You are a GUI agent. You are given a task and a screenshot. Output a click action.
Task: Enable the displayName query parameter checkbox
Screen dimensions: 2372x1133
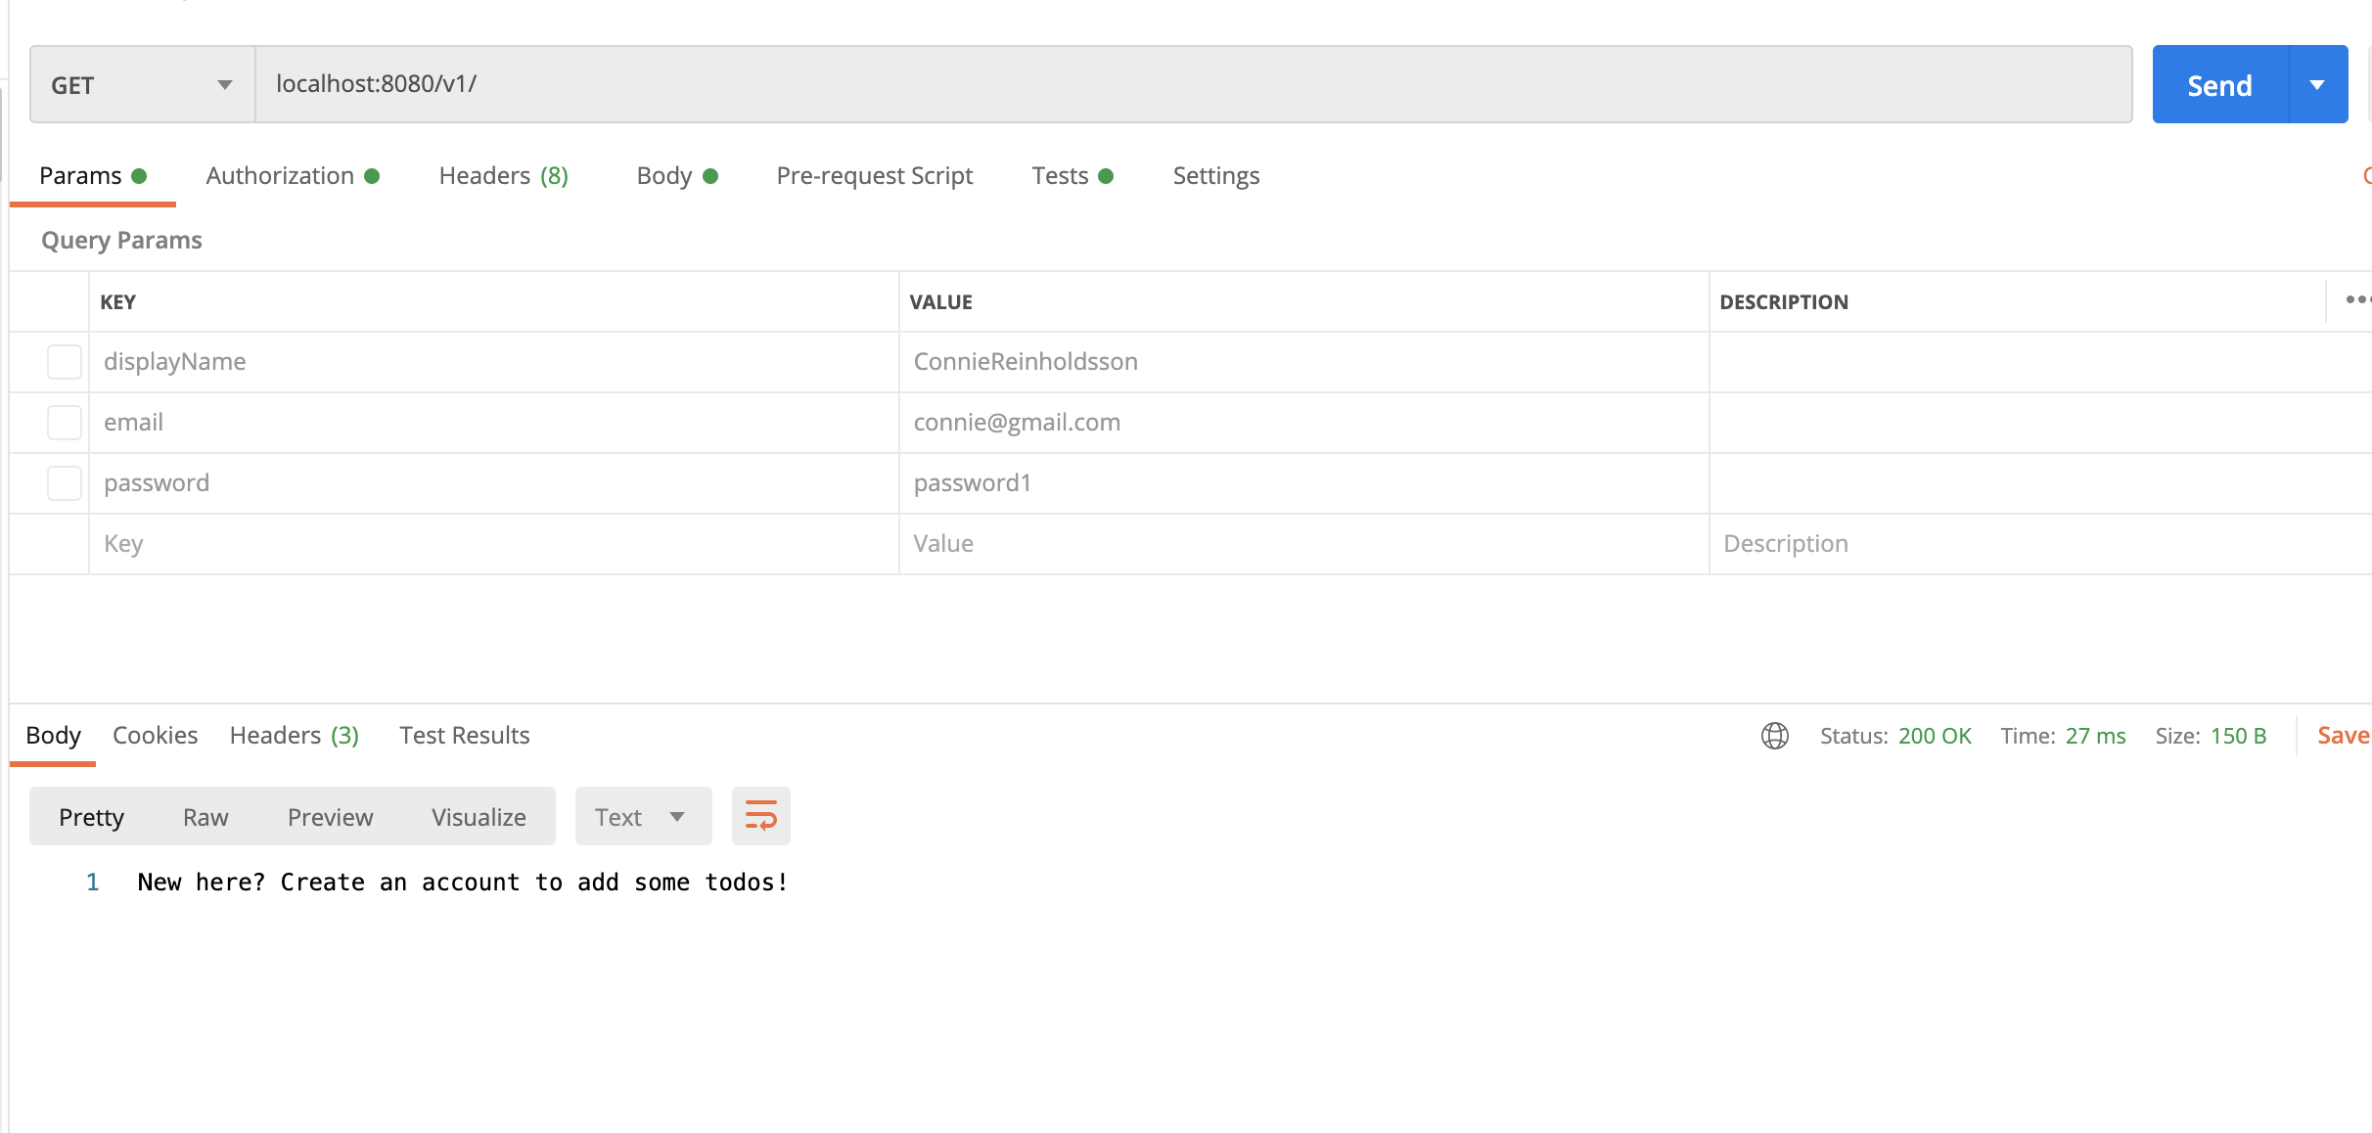64,361
